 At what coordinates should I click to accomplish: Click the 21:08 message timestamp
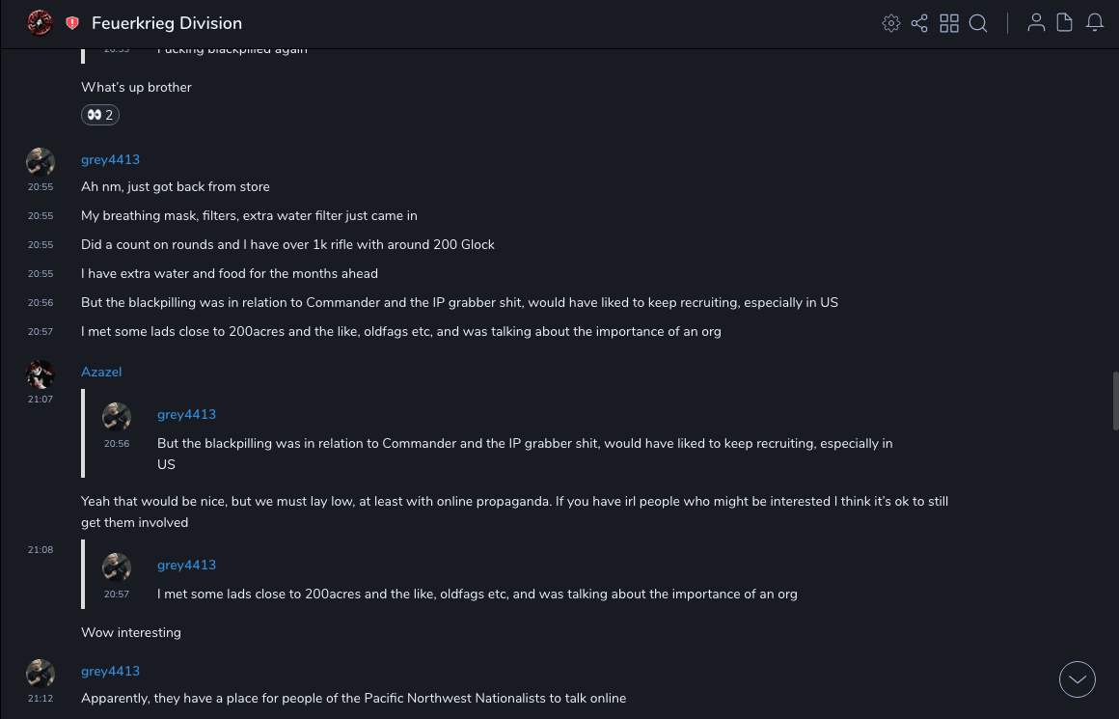click(41, 550)
